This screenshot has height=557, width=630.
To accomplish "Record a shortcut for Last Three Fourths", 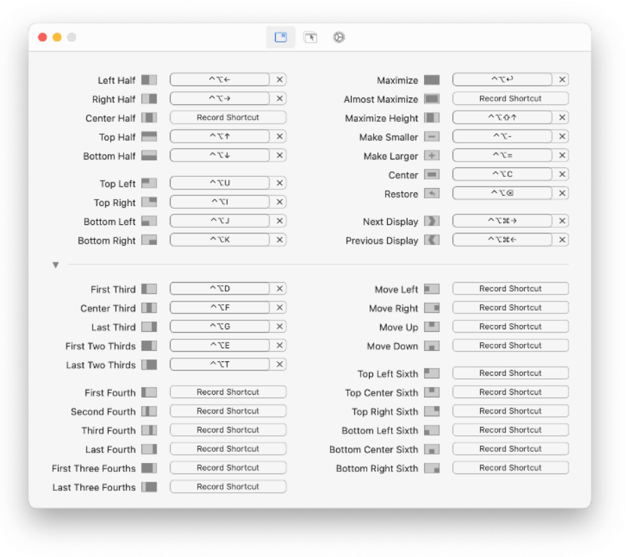I will coord(228,487).
